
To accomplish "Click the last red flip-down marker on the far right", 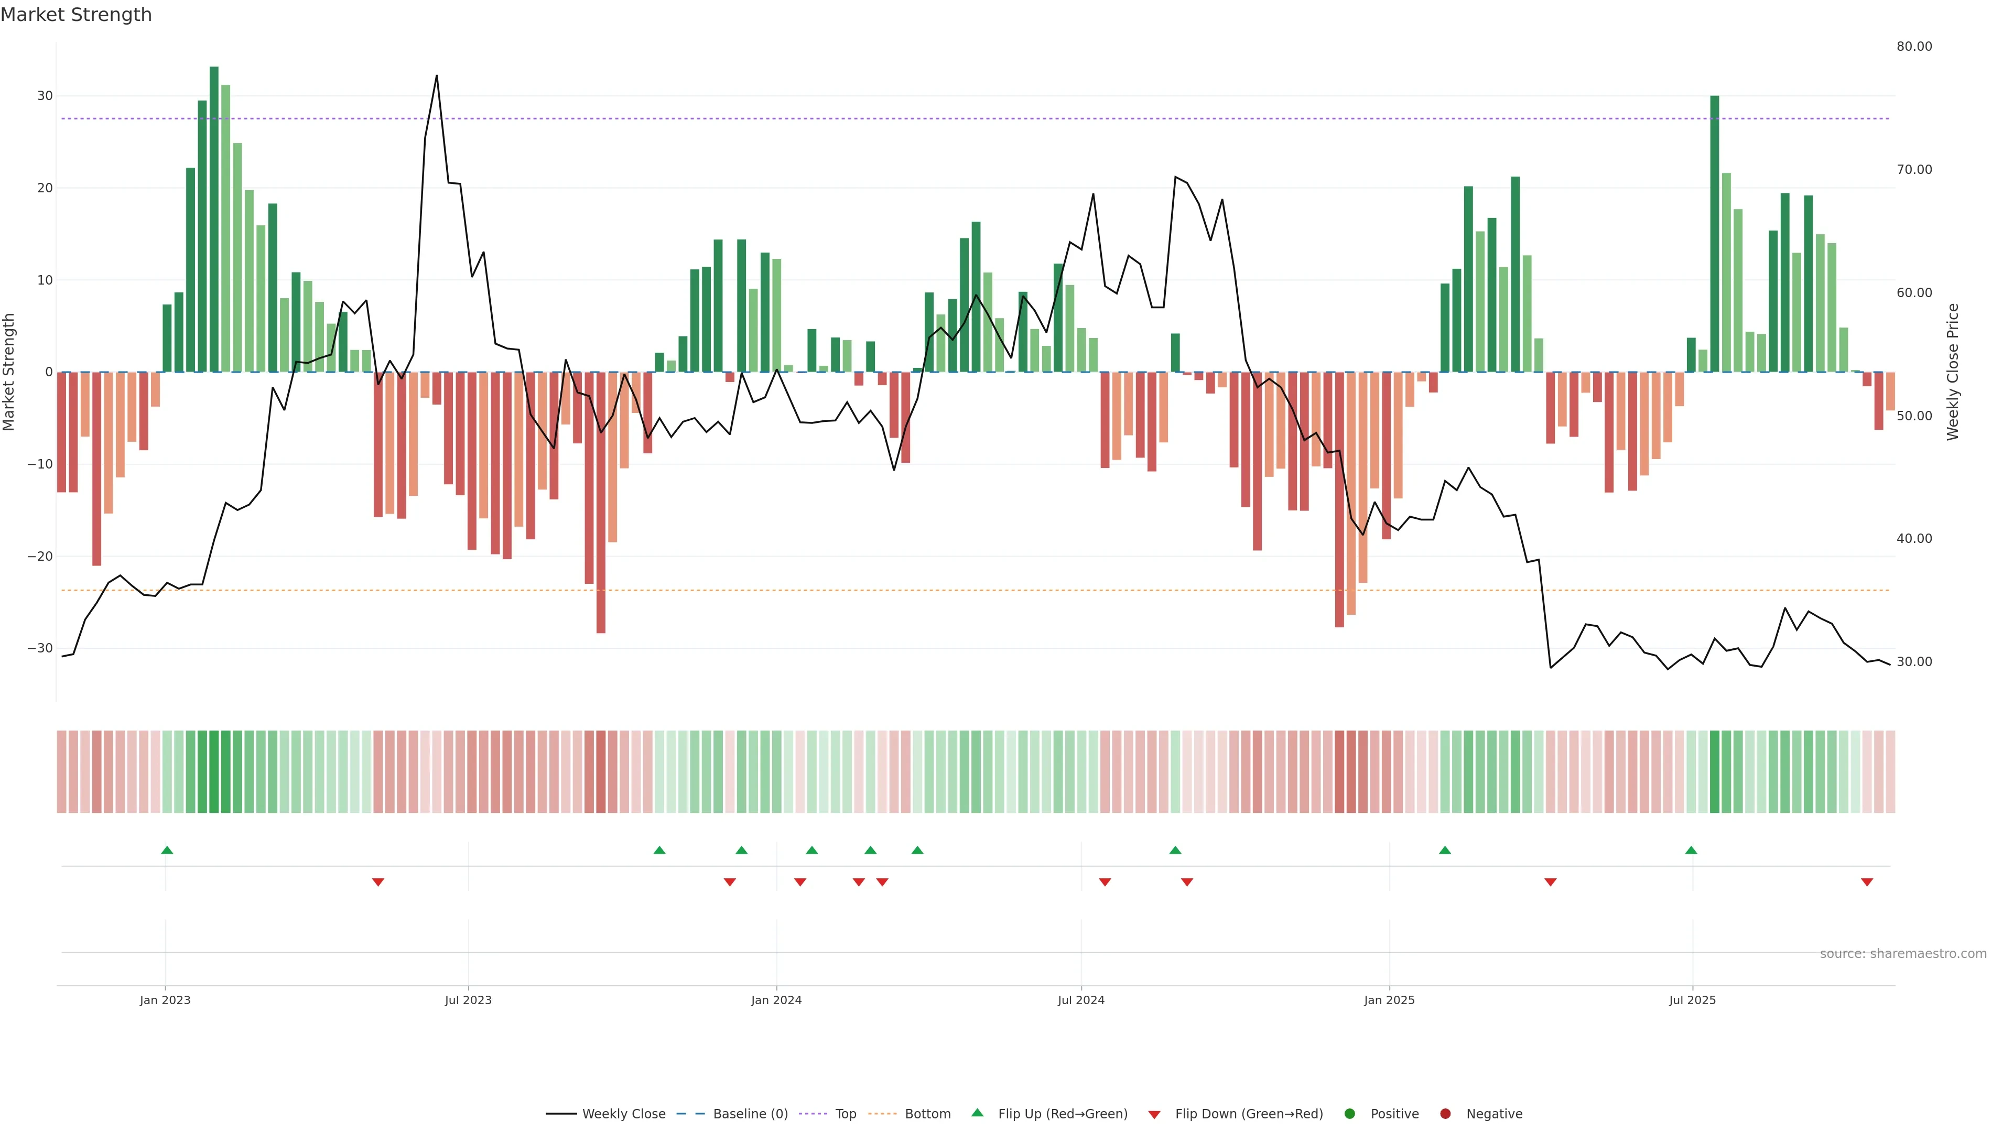I will pos(1867,882).
